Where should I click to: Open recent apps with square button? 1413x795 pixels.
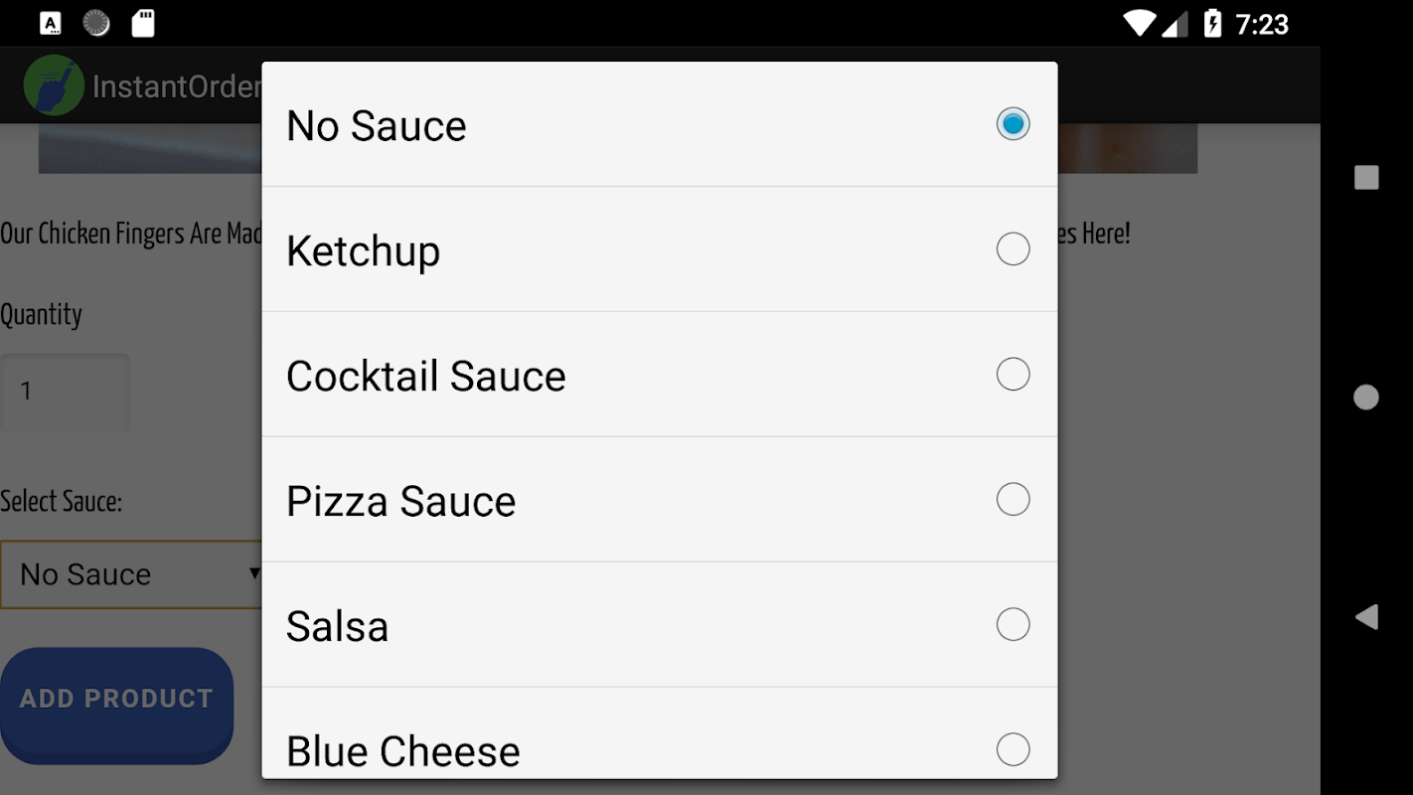coord(1366,178)
